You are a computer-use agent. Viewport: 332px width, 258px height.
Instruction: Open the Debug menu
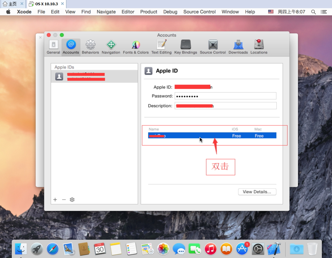click(x=170, y=12)
